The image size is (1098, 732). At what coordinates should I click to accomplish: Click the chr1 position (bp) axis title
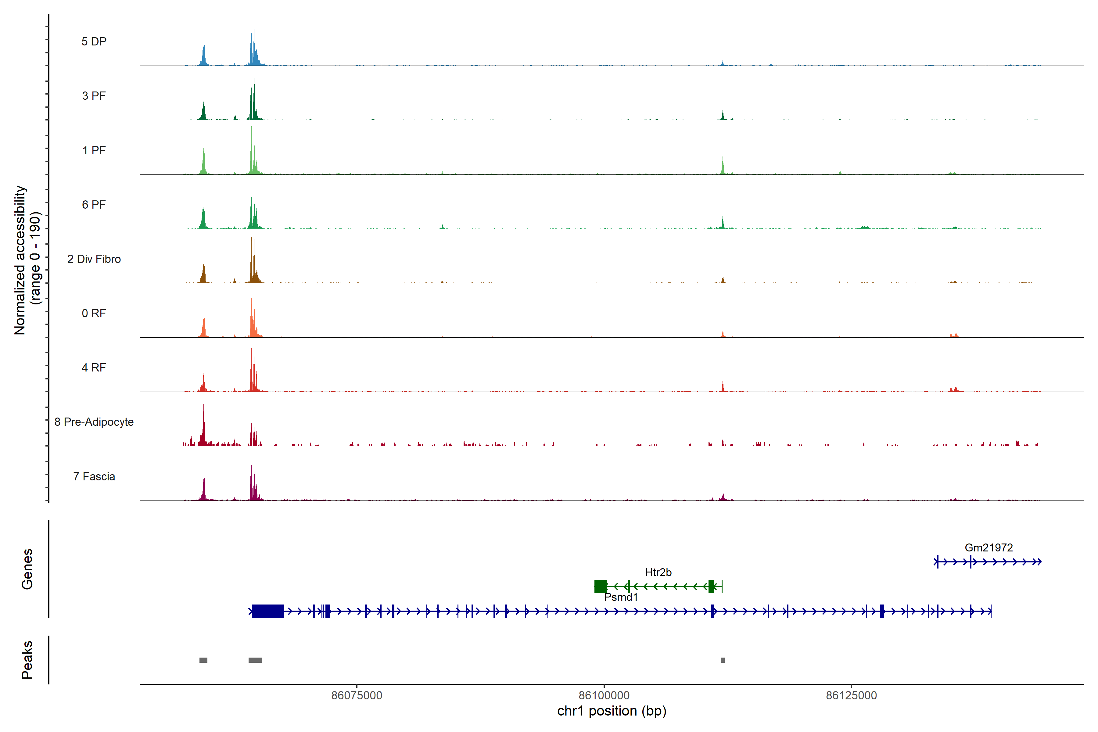pos(612,711)
